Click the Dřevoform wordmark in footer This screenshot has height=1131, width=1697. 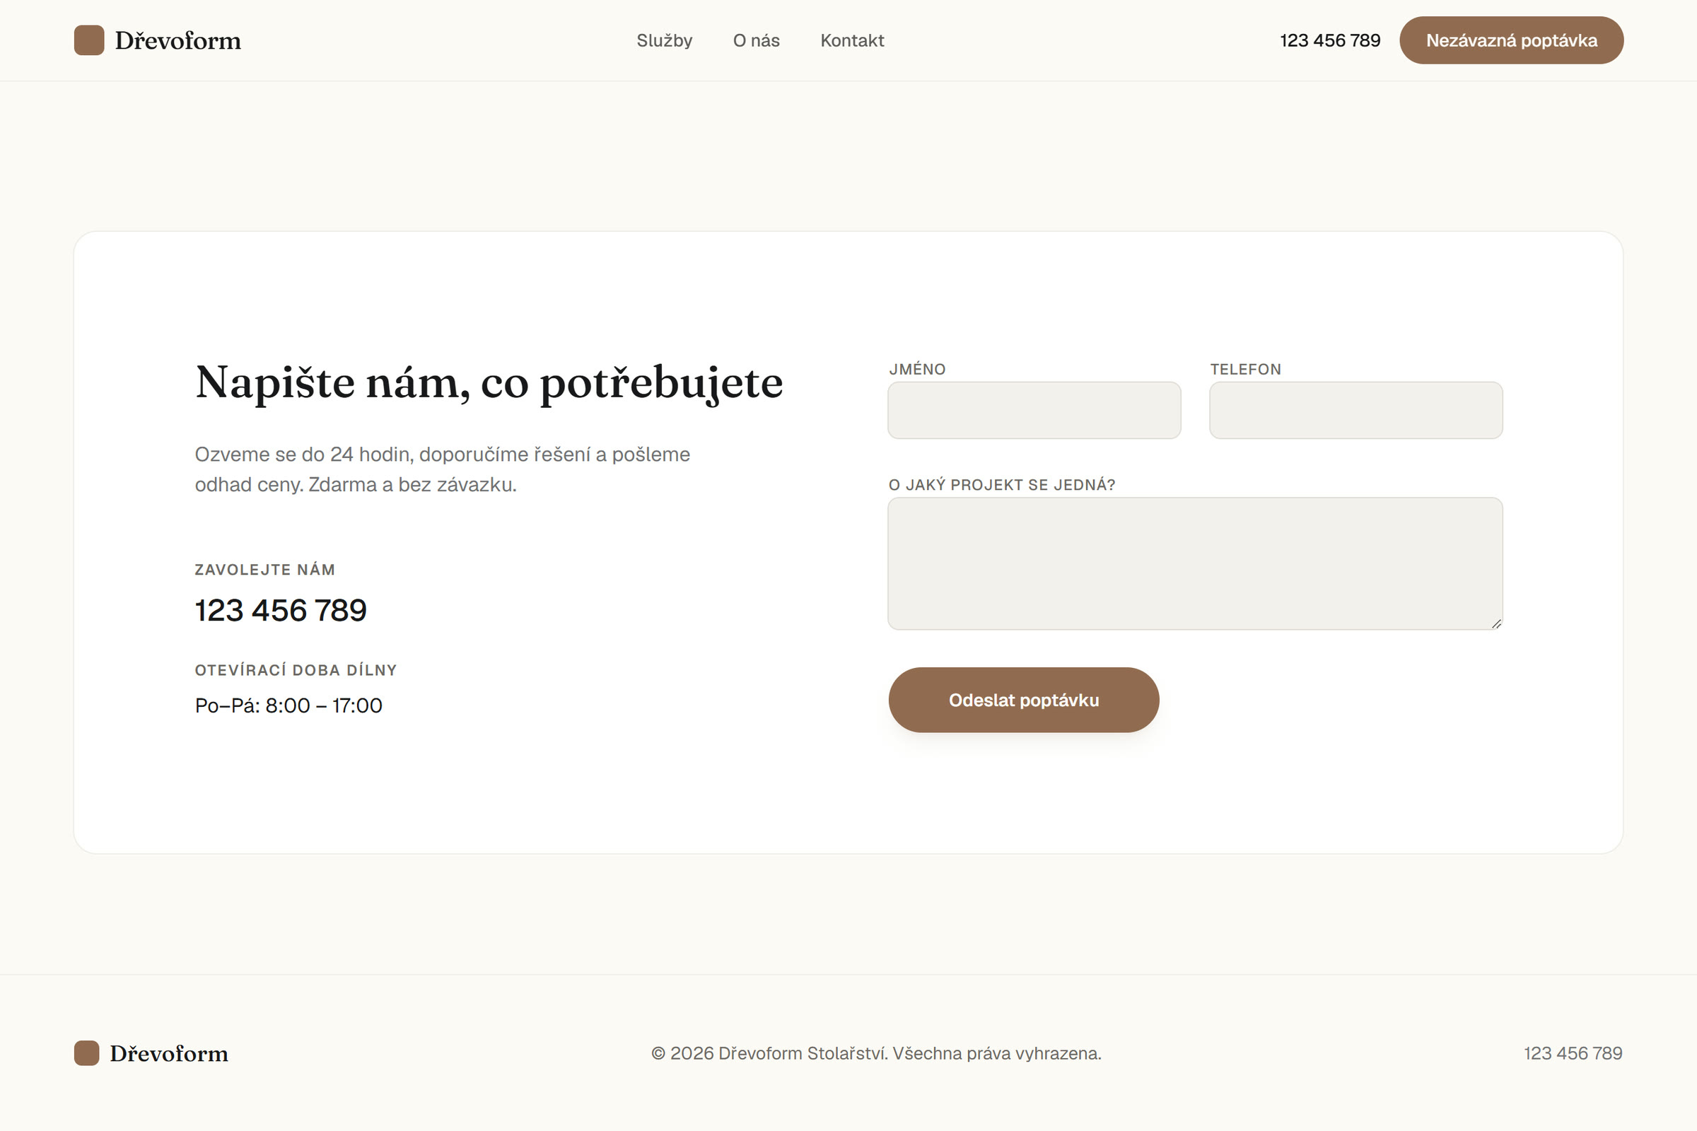click(x=169, y=1053)
